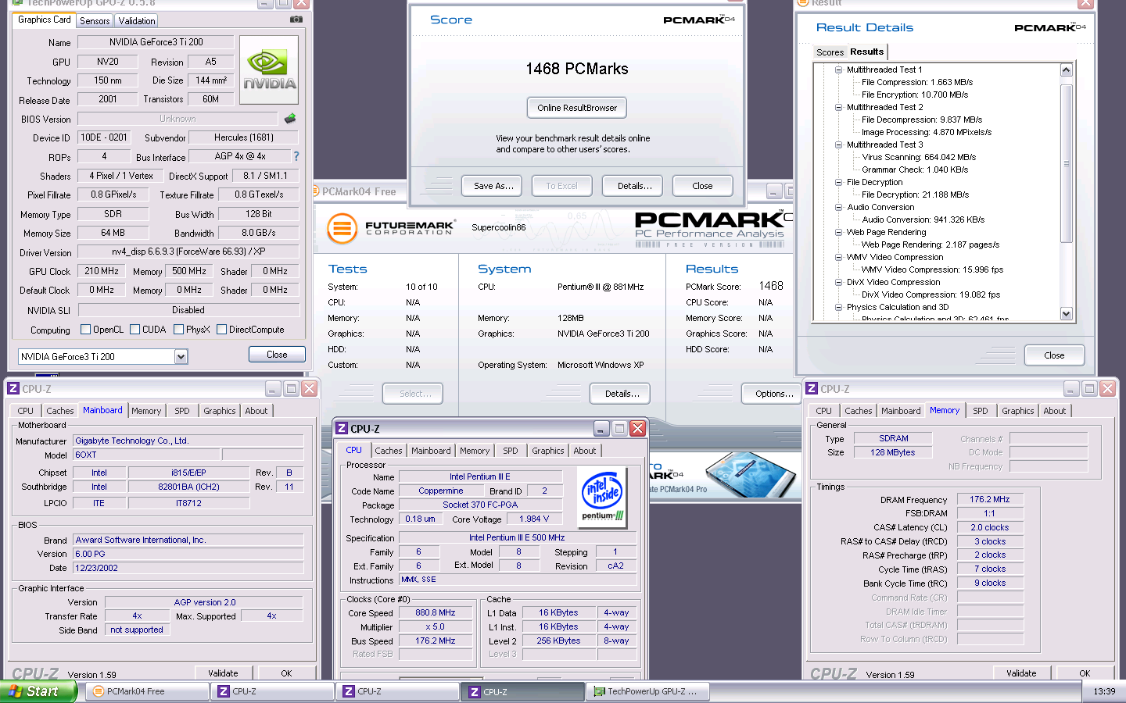
Task: Close the Result Details dialog with Close button
Action: pos(1054,355)
